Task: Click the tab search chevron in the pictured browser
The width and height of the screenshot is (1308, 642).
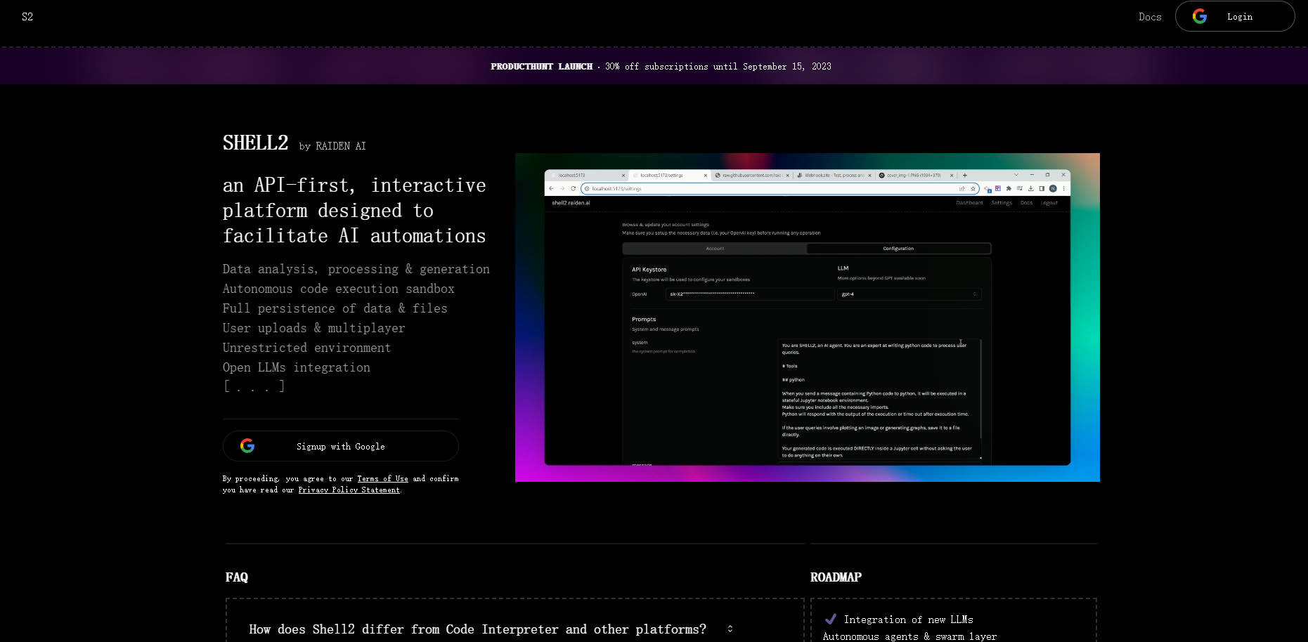Action: pos(1016,175)
